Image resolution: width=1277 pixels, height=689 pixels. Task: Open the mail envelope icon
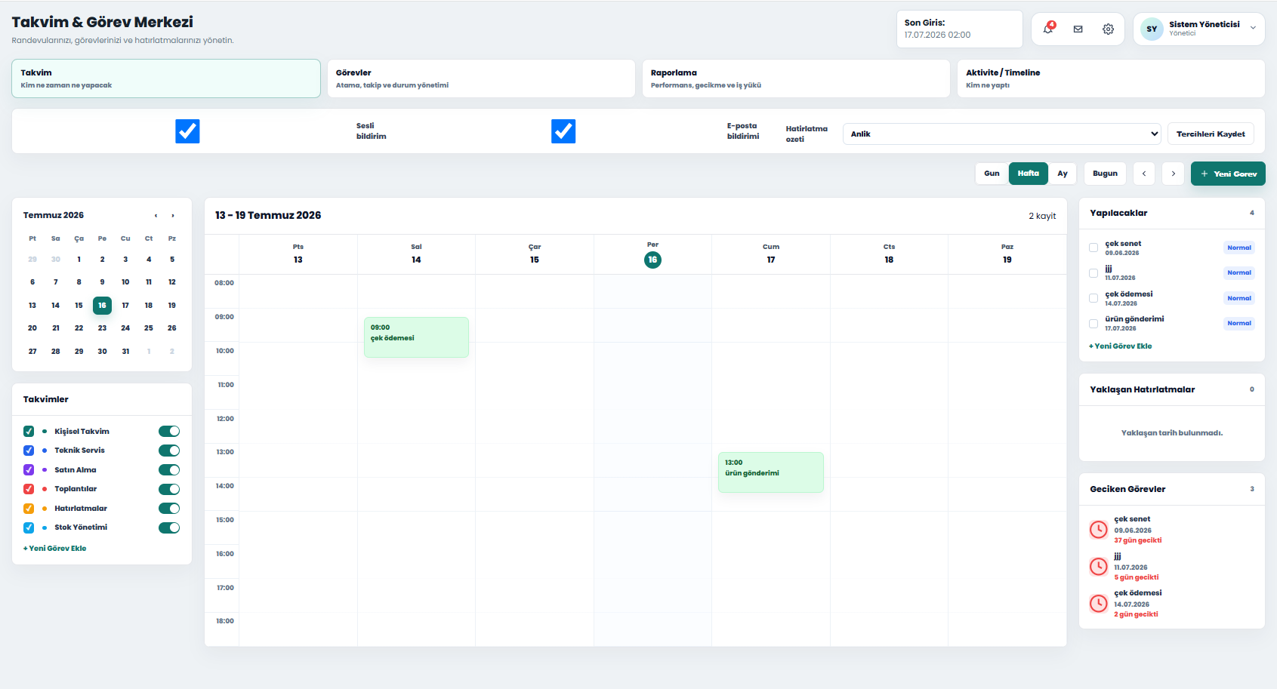click(x=1078, y=29)
